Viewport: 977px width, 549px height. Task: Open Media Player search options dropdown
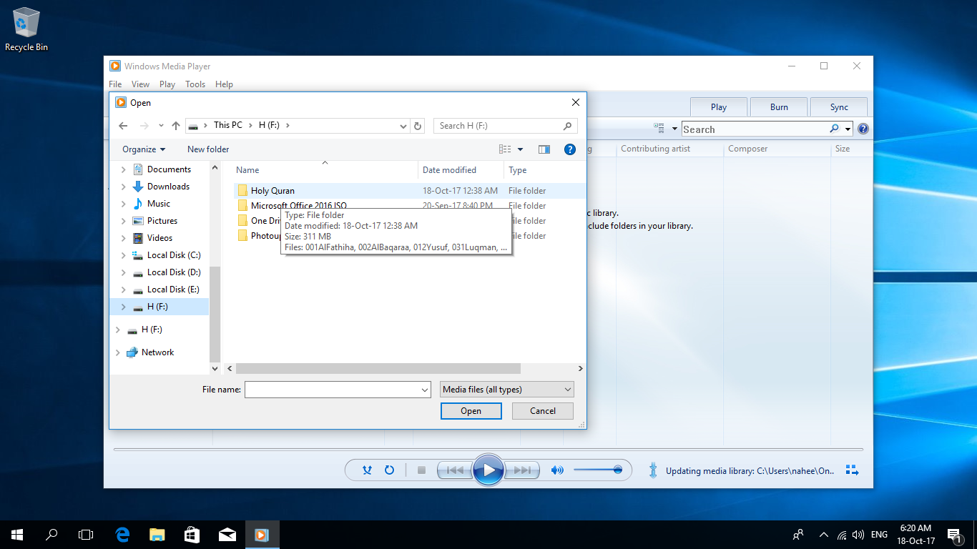[x=848, y=129]
